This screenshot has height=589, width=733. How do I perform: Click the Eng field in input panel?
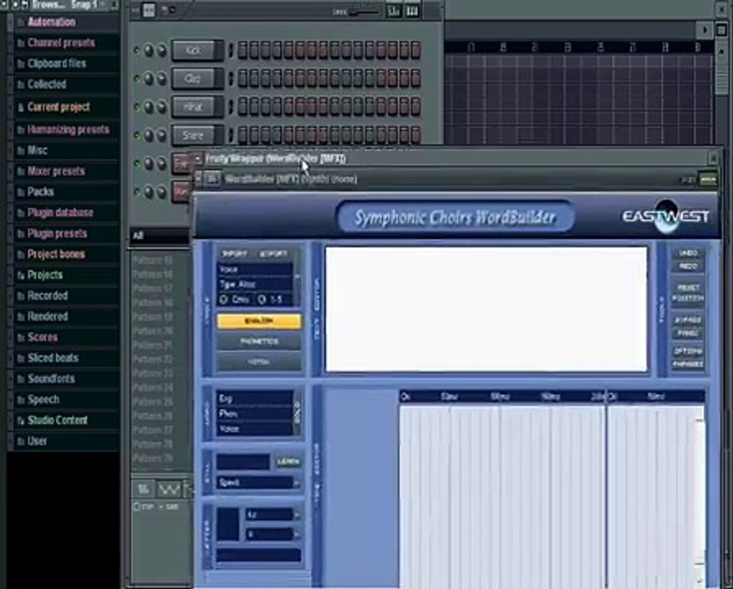pyautogui.click(x=255, y=399)
